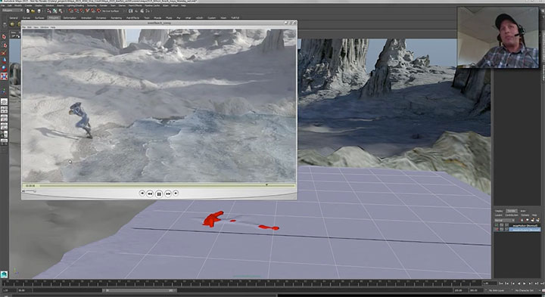Activate the Move tool in toolbox
The width and height of the screenshot is (545, 297).
[5, 60]
